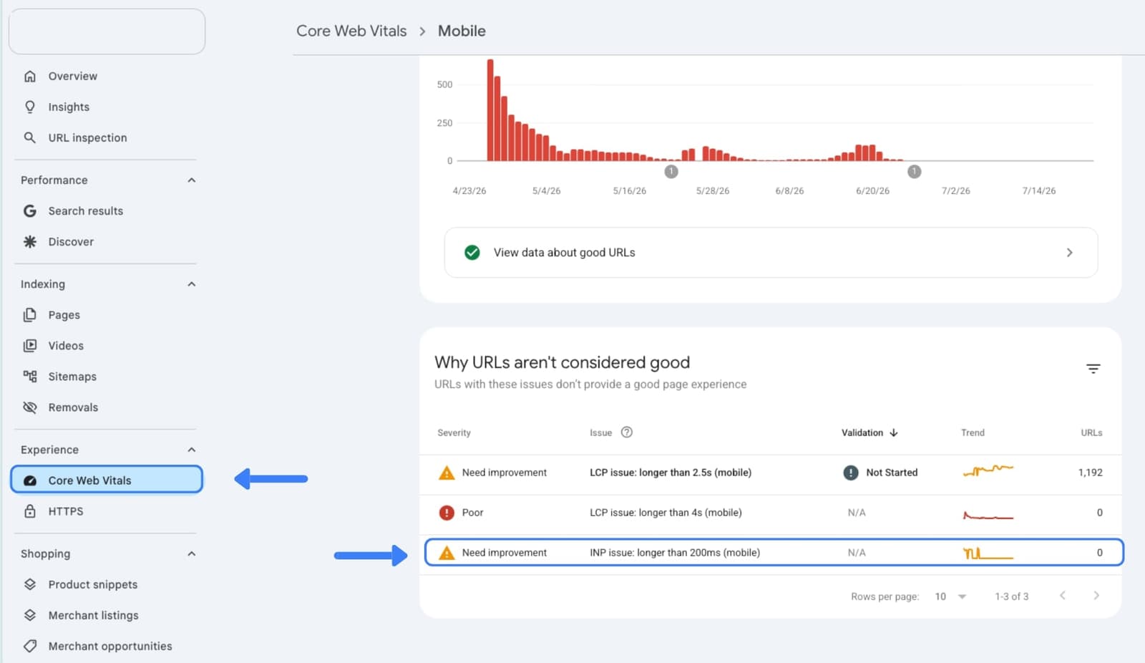
Task: Open LCP issue longer than 4s row
Action: click(x=770, y=513)
